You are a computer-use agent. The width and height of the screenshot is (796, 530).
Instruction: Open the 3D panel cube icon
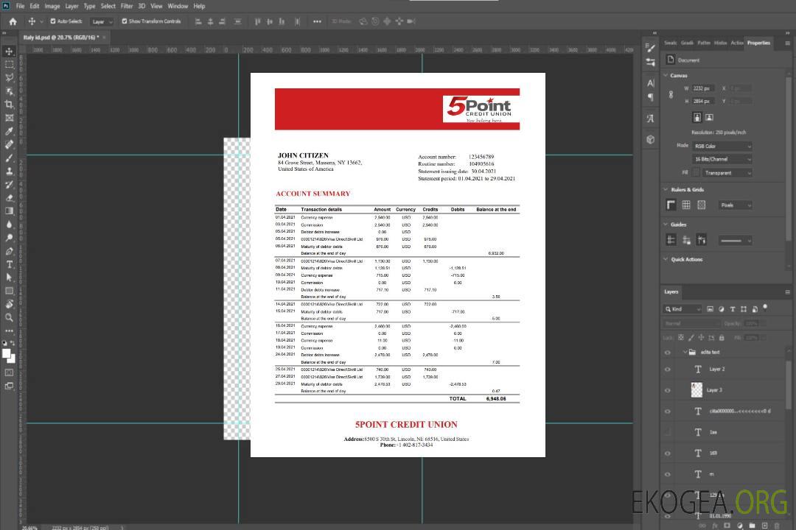click(651, 139)
